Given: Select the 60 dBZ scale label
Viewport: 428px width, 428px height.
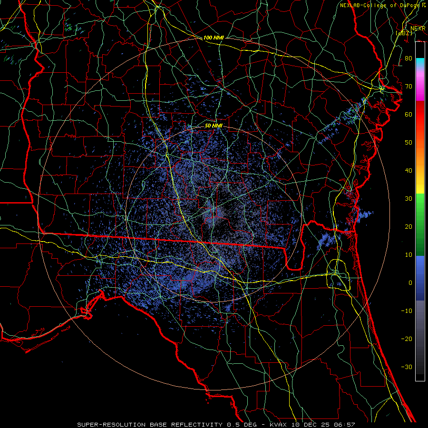Looking at the screenshot, I should point(409,115).
